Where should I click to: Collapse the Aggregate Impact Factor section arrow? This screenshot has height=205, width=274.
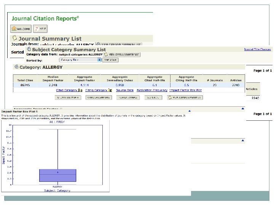[x=243, y=109]
